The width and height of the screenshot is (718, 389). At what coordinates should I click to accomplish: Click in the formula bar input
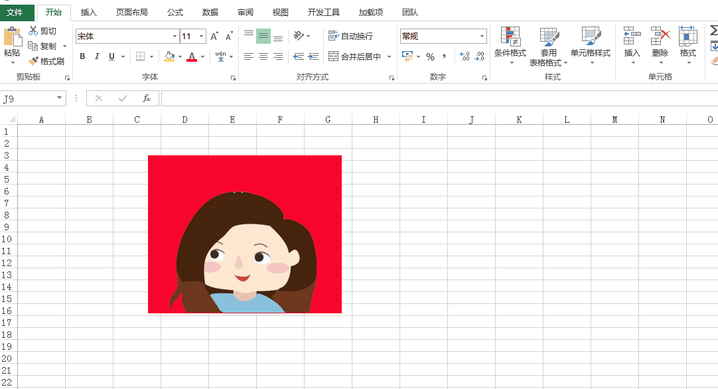(x=439, y=98)
